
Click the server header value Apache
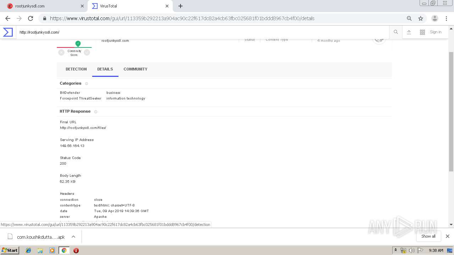pos(100,217)
